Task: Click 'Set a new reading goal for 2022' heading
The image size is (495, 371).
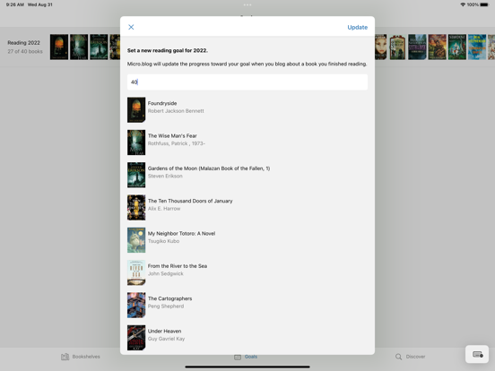Action: [168, 50]
